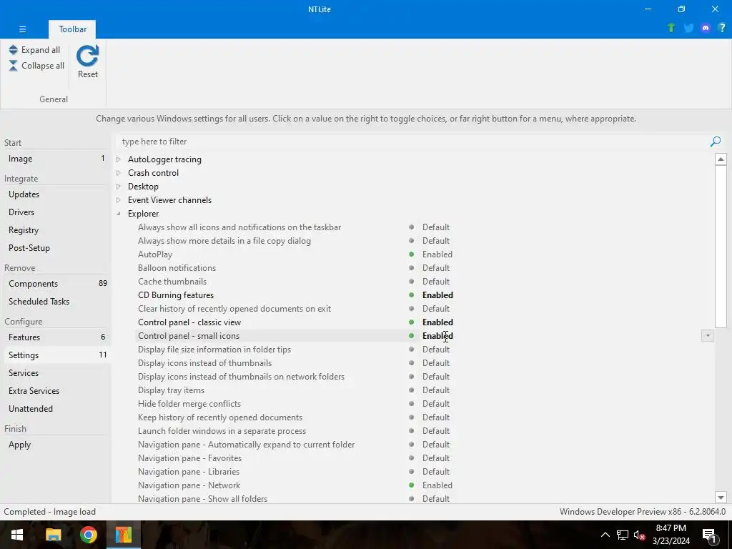This screenshot has height=549, width=732.
Task: Open the Discord icon
Action: pos(706,28)
